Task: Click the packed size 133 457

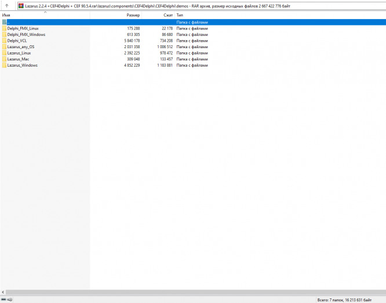Action: [166, 59]
